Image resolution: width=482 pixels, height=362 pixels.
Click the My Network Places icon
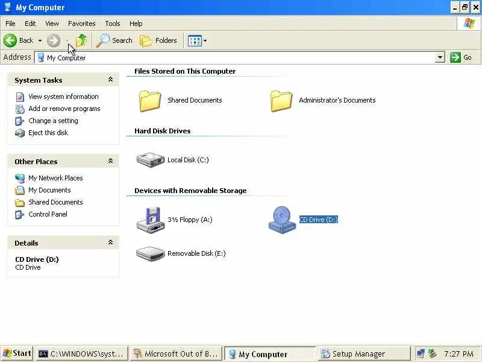coord(20,178)
